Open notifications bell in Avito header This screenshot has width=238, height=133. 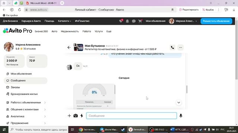click(x=127, y=21)
